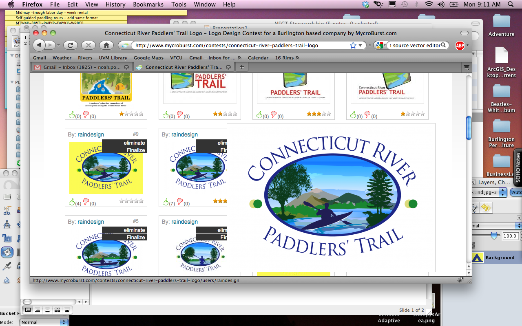Open Adventure folder on desktop
522x326 pixels.
(501, 25)
